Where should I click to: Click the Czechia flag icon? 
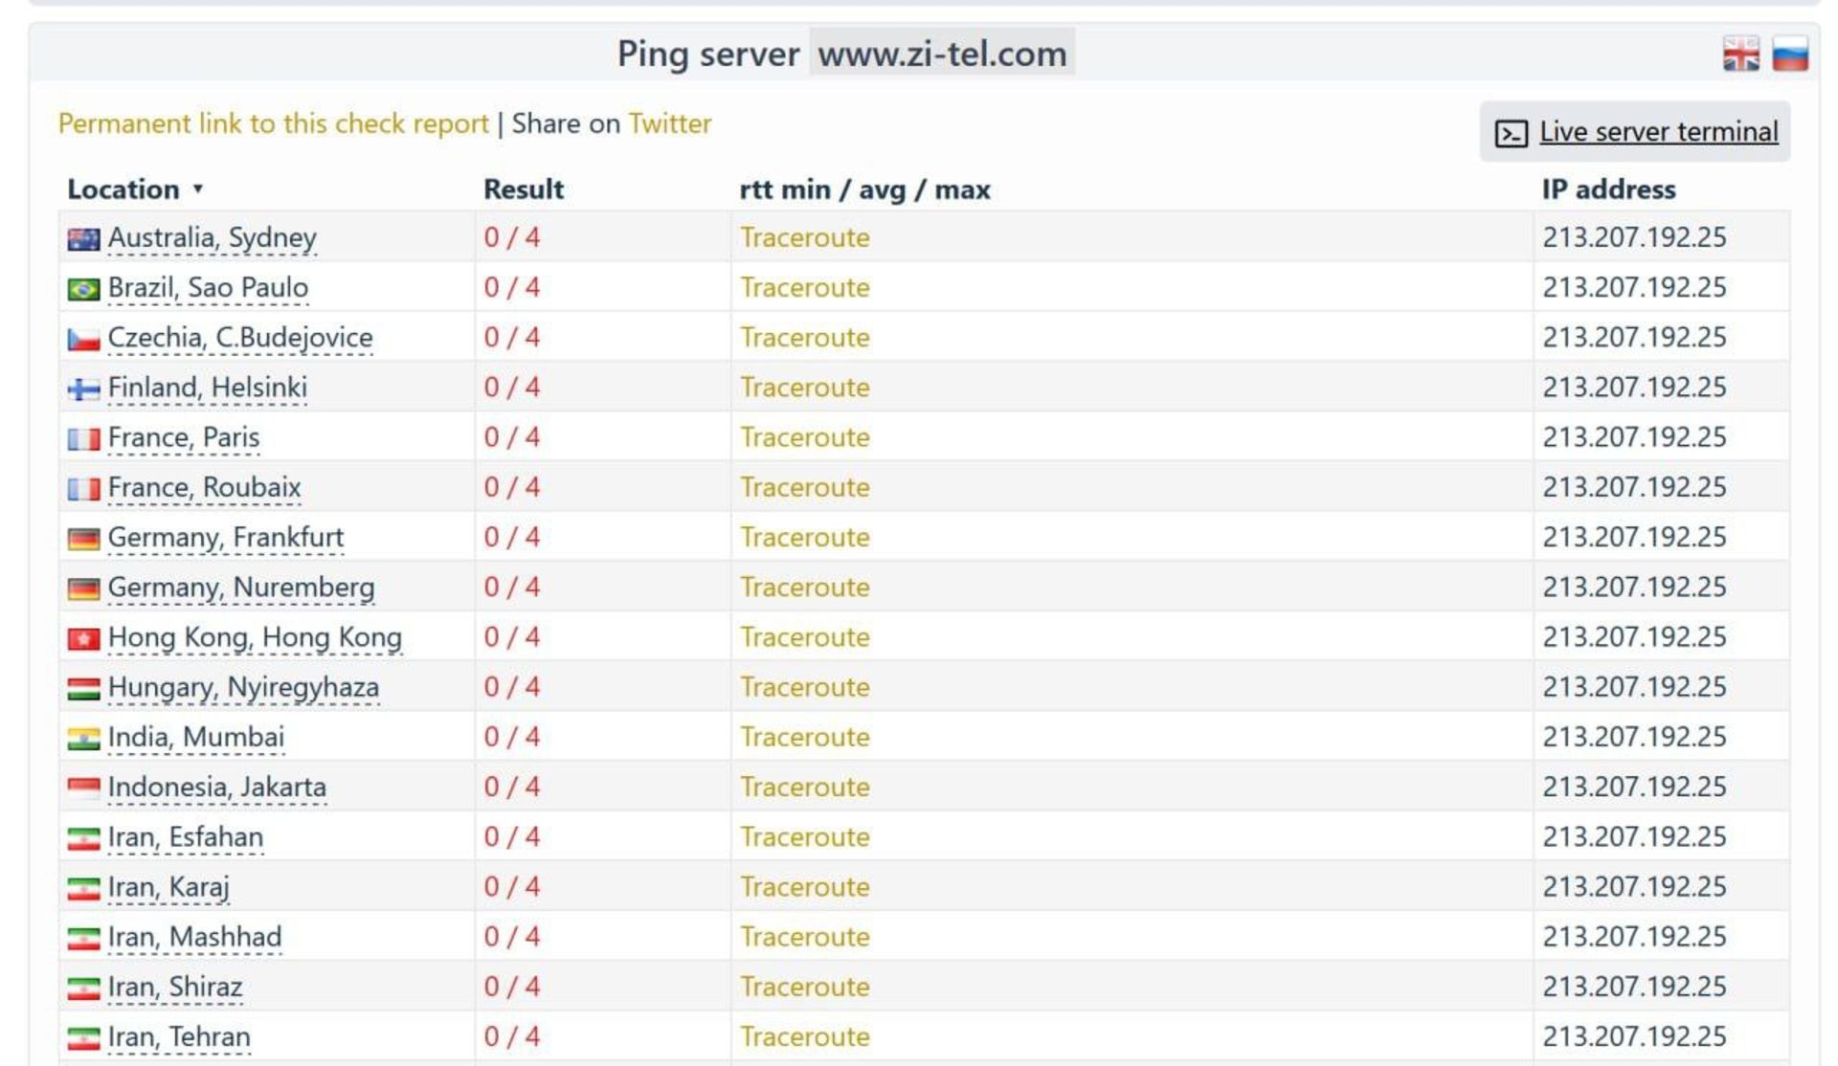(83, 339)
